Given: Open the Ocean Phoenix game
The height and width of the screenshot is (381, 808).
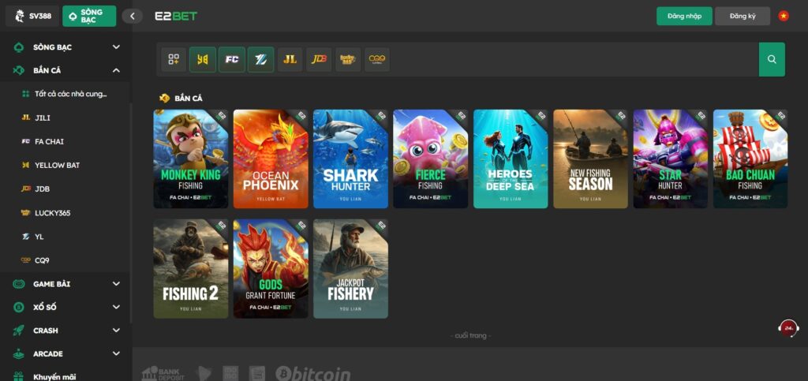Looking at the screenshot, I should pos(271,159).
